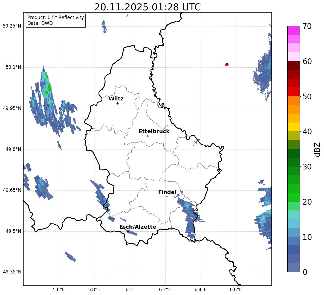Click the title 20.11.2025 01:28 UTC

(x=147, y=7)
